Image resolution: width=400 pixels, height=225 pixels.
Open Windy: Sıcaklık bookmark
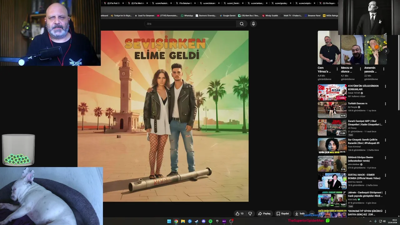(x=270, y=16)
